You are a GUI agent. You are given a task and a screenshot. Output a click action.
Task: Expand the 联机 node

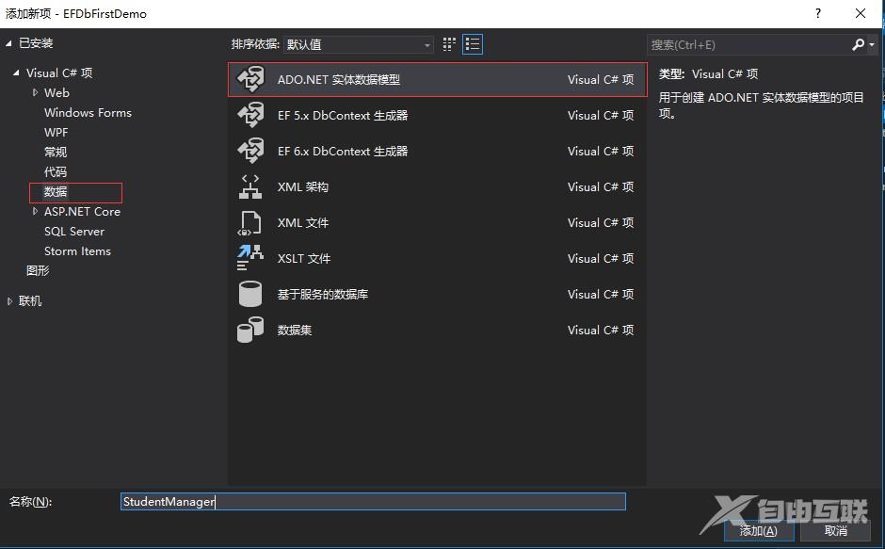8,300
